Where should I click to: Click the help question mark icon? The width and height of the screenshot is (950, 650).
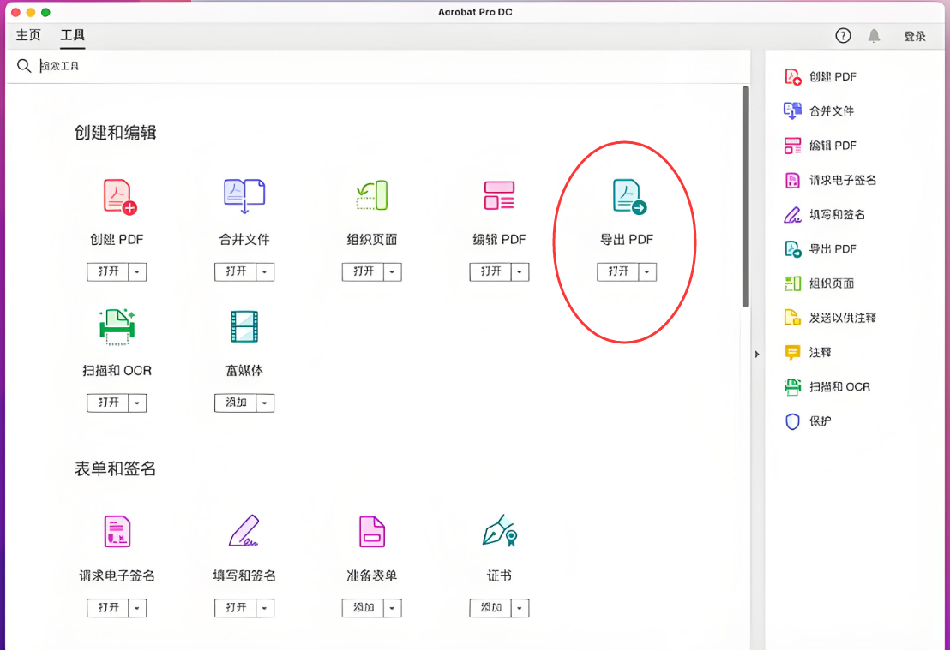tap(843, 36)
